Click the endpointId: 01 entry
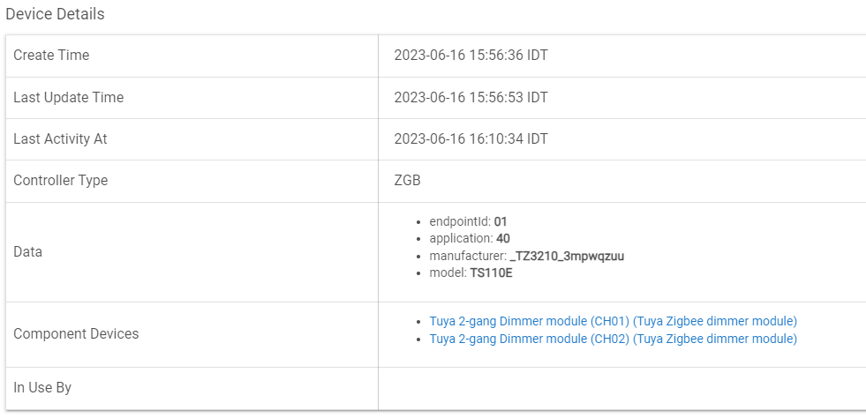Viewport: 866px width, 418px height. coord(467,220)
